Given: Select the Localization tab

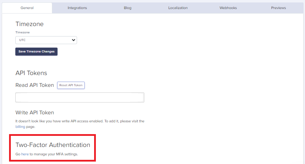Looking at the screenshot, I should pyautogui.click(x=178, y=8).
